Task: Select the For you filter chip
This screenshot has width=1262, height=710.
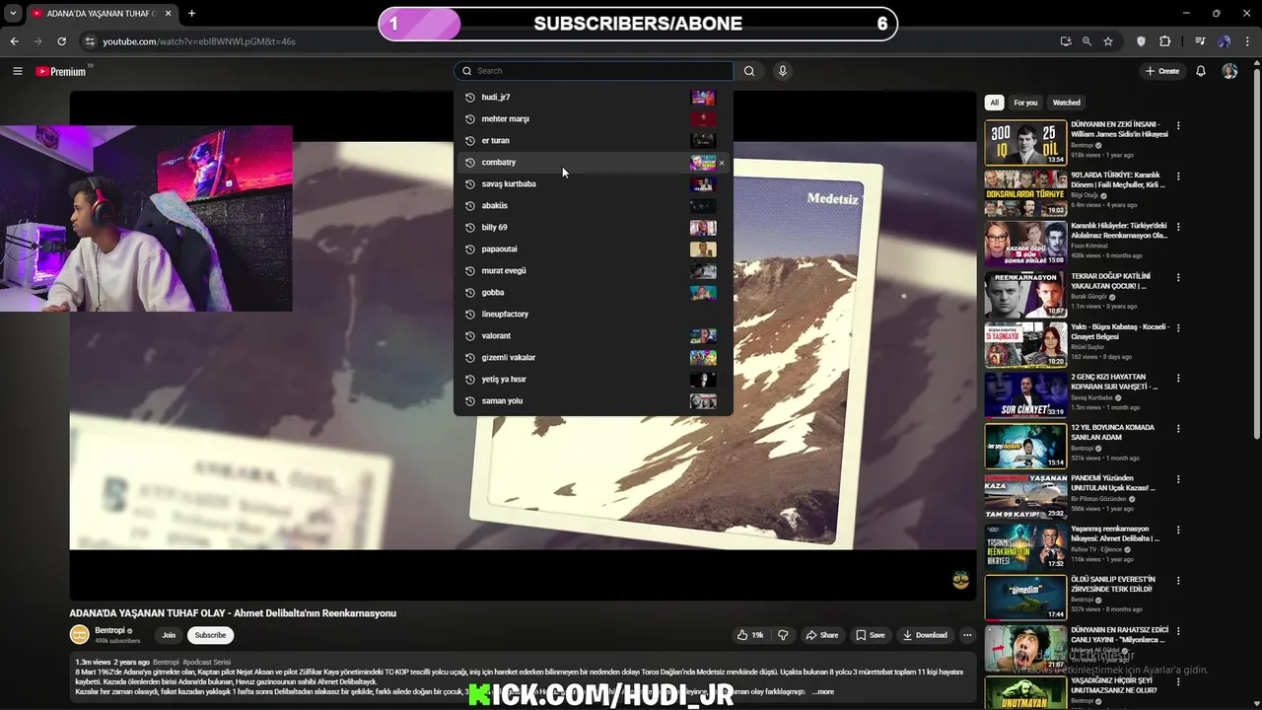Action: pyautogui.click(x=1025, y=103)
